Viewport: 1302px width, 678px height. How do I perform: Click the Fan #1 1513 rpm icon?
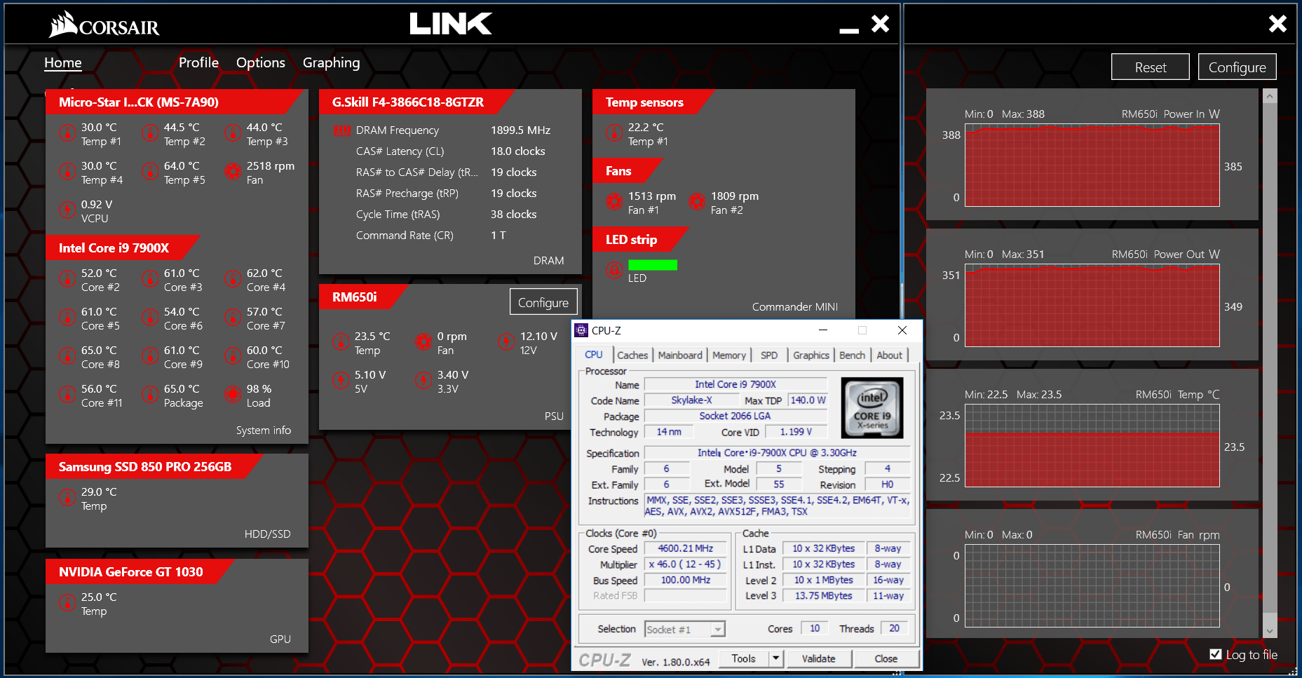[613, 202]
